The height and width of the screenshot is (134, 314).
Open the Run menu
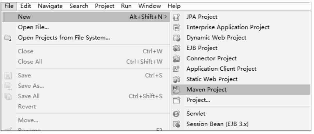pyautogui.click(x=126, y=6)
